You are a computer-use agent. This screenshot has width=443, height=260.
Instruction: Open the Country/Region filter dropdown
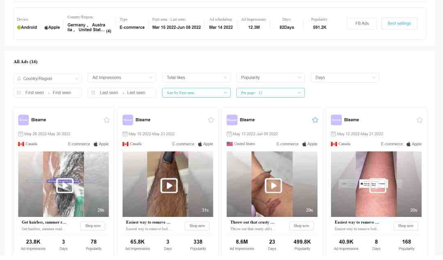point(48,79)
